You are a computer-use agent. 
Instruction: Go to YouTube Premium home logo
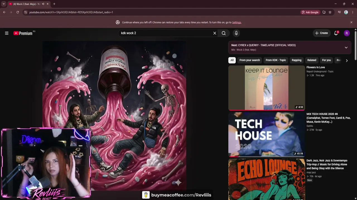pyautogui.click(x=23, y=33)
